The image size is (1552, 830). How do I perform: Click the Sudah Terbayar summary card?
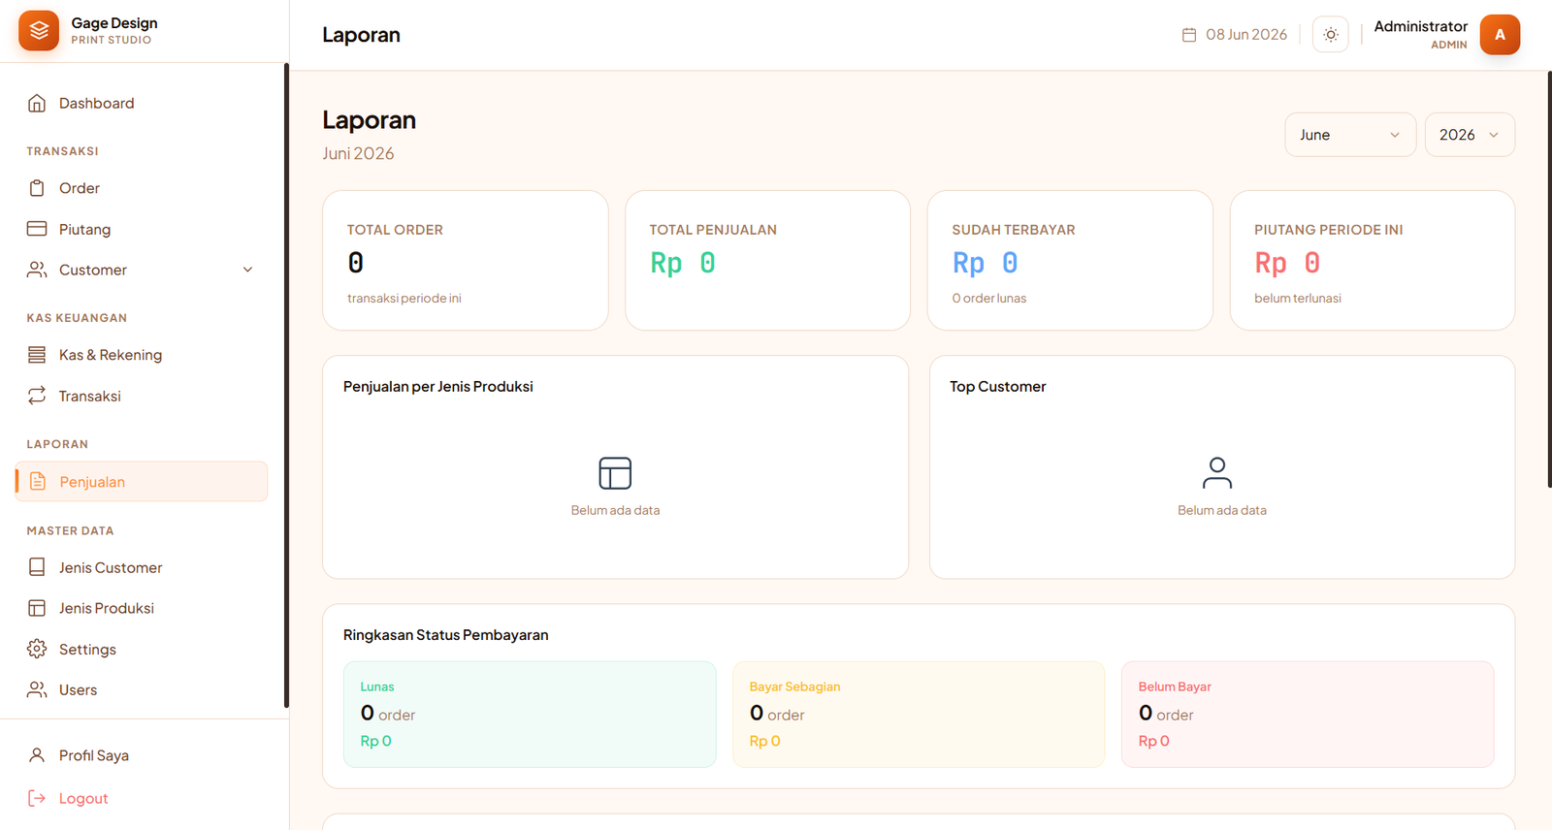click(x=1070, y=260)
